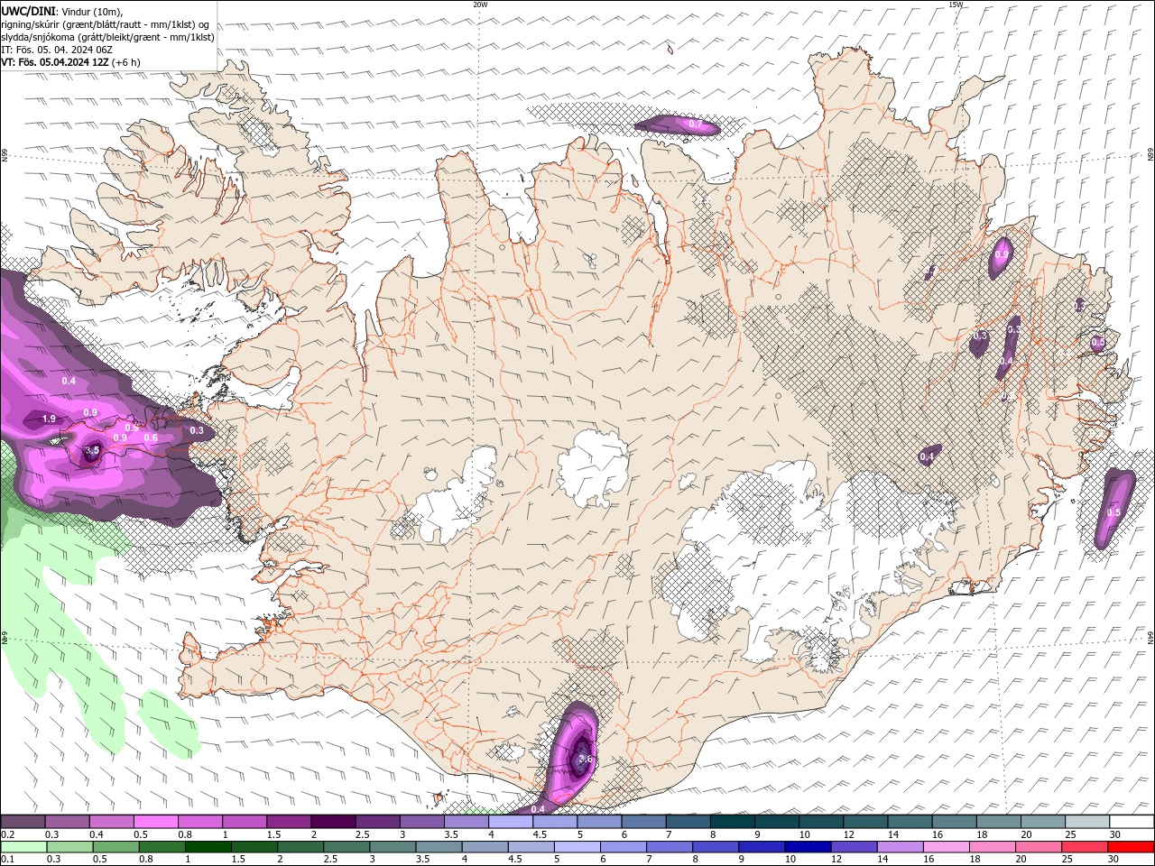
Task: Pick the dark purple top-row swatch above '2'
Action: (333, 822)
